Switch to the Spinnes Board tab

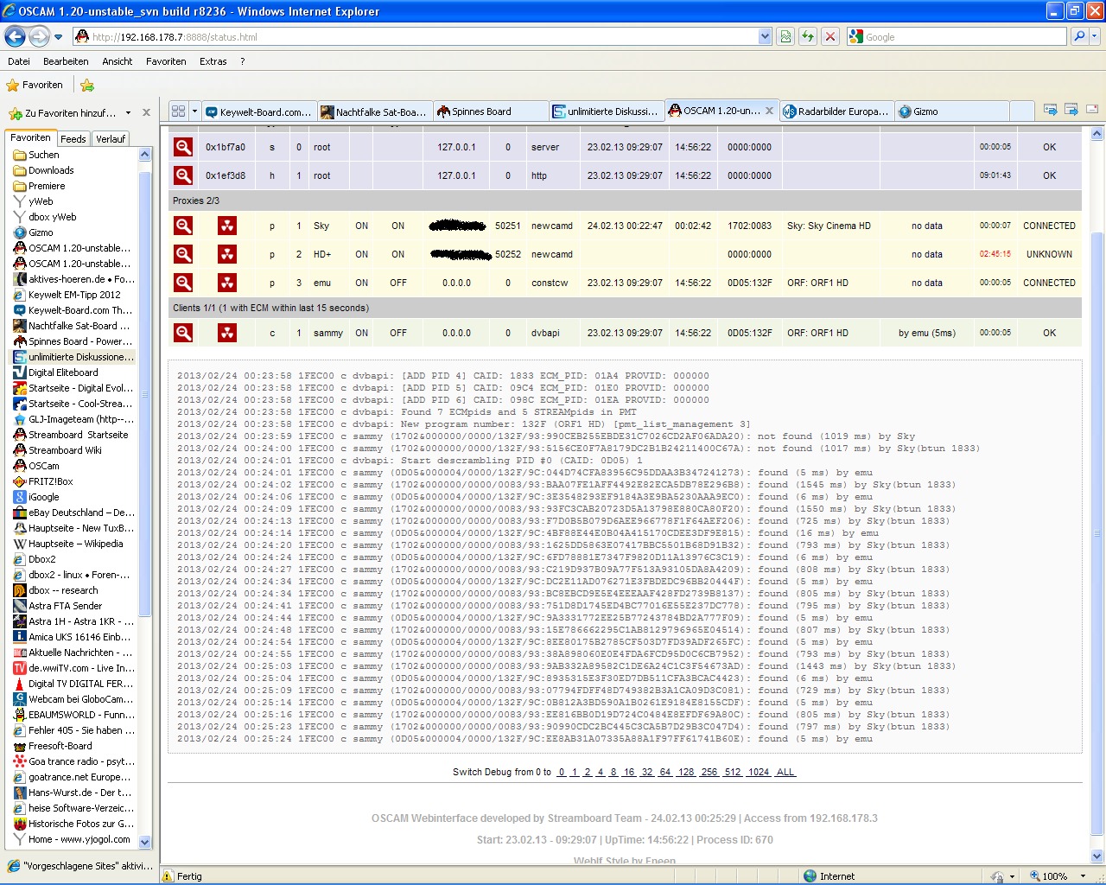tap(490, 111)
